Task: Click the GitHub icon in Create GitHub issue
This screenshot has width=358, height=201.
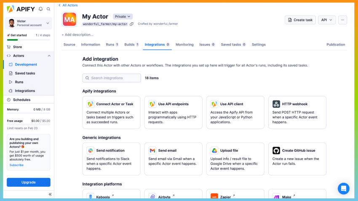Action: coord(276,151)
